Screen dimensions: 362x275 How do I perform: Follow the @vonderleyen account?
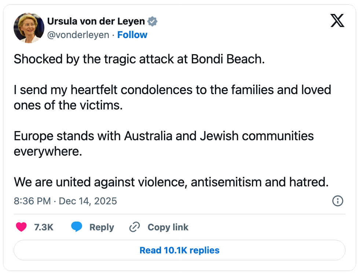tap(132, 35)
